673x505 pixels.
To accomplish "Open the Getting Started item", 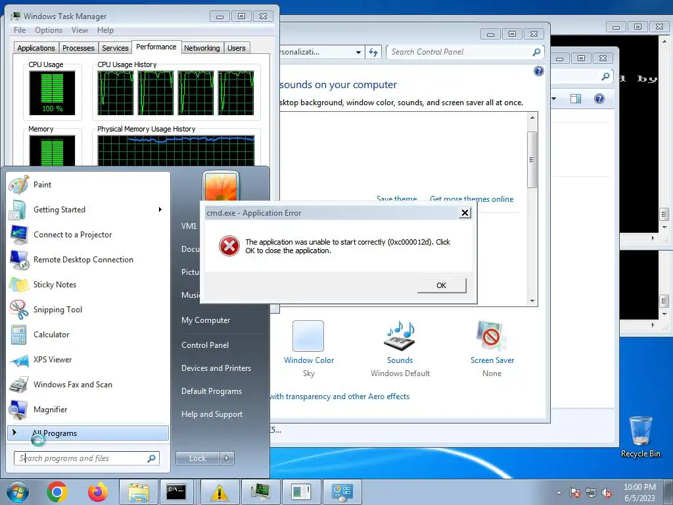I will [88, 210].
